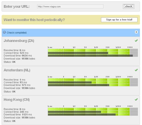Click 'Resolve time: 1 ms' text

click(x=14, y=80)
